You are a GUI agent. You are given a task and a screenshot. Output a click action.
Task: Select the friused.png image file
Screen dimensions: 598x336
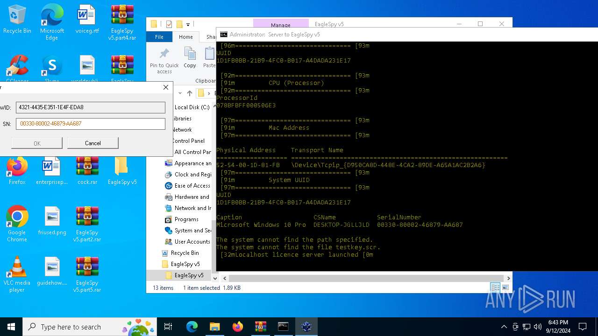click(52, 221)
